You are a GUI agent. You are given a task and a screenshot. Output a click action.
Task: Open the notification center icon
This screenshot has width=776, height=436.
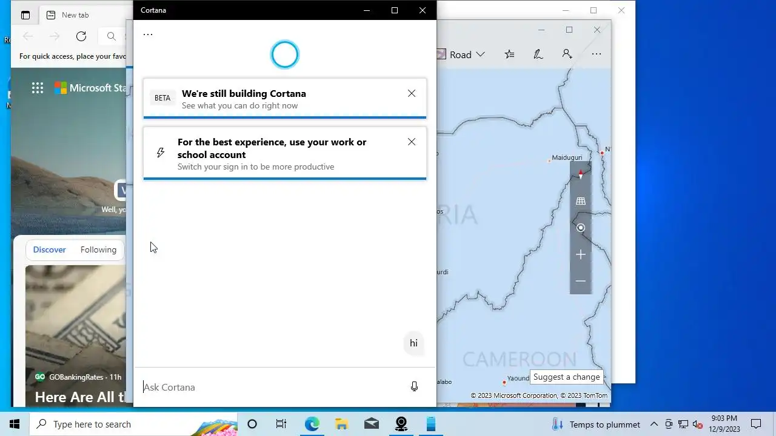point(756,424)
